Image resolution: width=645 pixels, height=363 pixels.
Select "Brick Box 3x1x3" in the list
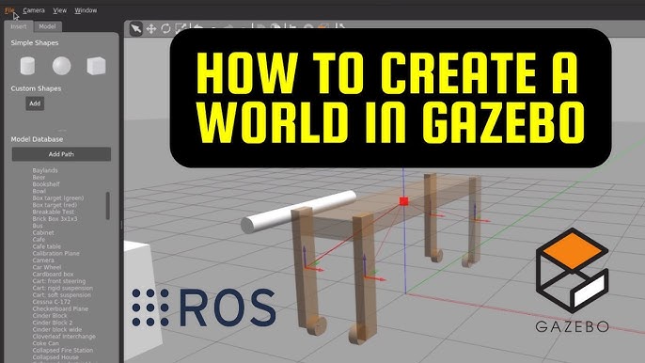(55, 219)
